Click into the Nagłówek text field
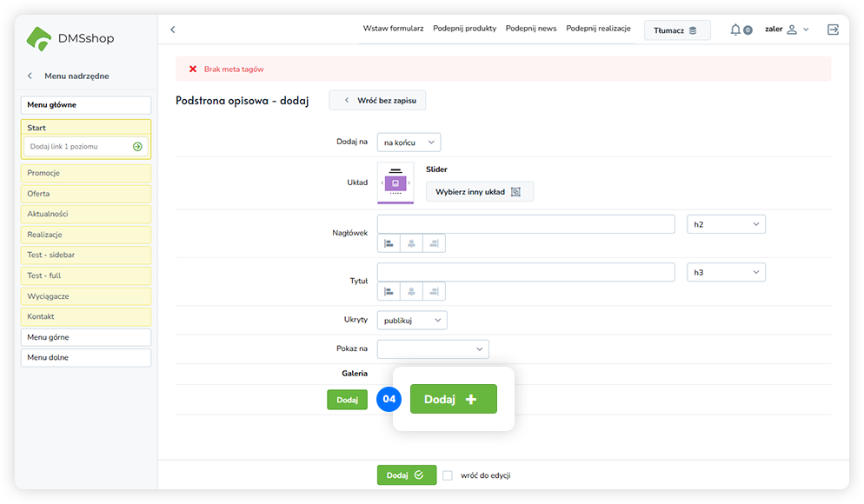Image resolution: width=864 pixels, height=504 pixels. click(x=526, y=224)
